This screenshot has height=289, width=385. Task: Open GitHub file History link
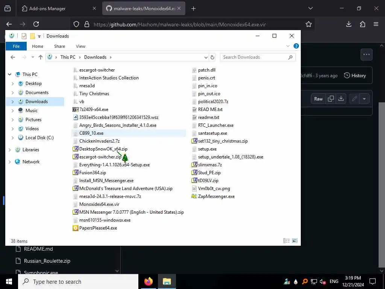tap(355, 75)
